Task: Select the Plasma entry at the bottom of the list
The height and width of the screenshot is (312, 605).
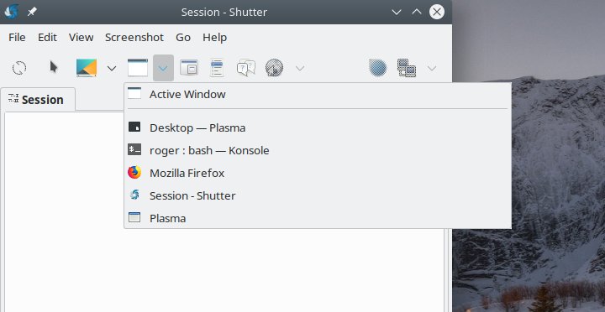Action: pos(318,218)
